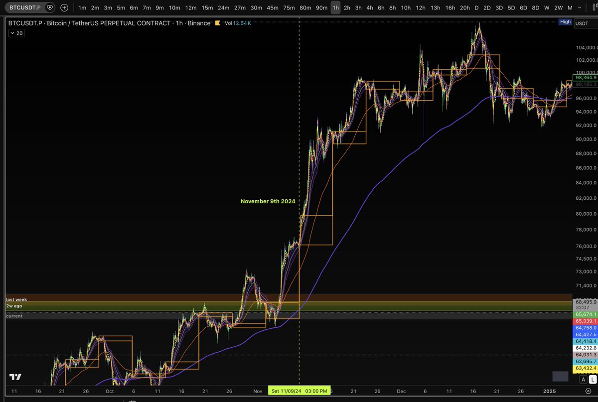Set the chart to the 24m timeframe
This screenshot has height=402, width=598.
click(x=224, y=8)
